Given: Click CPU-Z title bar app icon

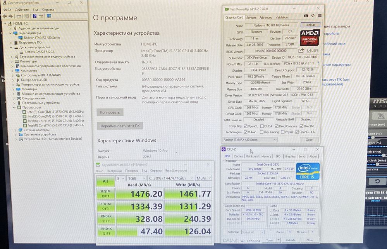Looking at the screenshot, I should [224, 149].
